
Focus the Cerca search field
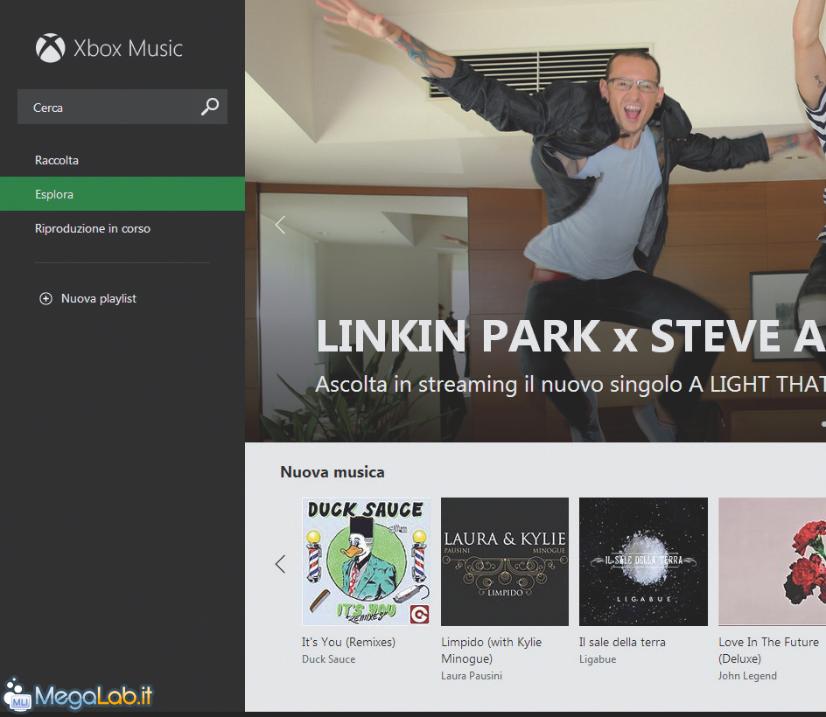point(122,107)
